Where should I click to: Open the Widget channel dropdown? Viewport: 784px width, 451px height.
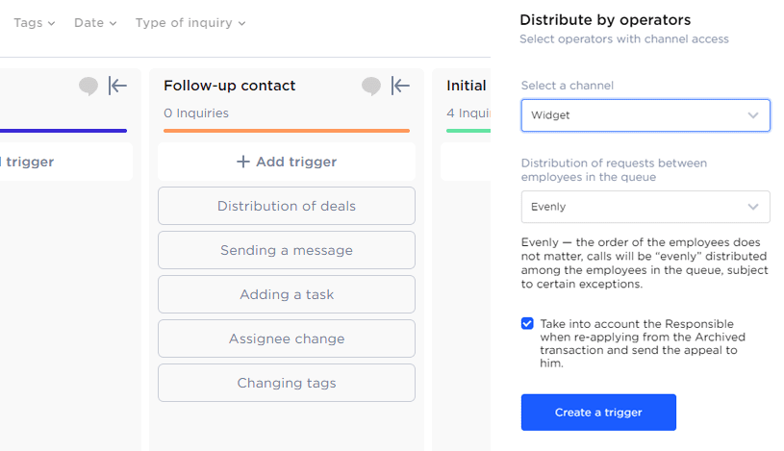(645, 115)
